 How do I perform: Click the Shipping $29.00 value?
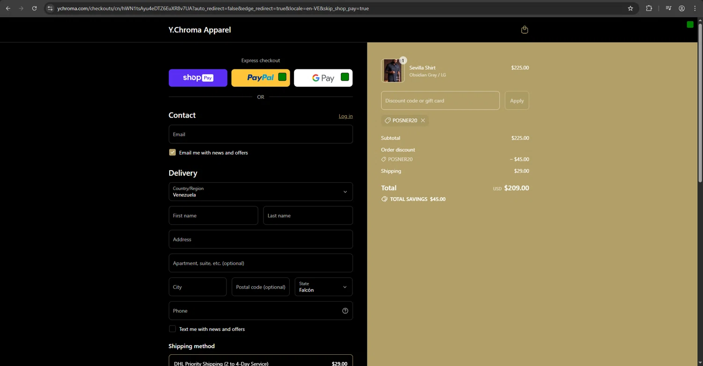pyautogui.click(x=522, y=171)
